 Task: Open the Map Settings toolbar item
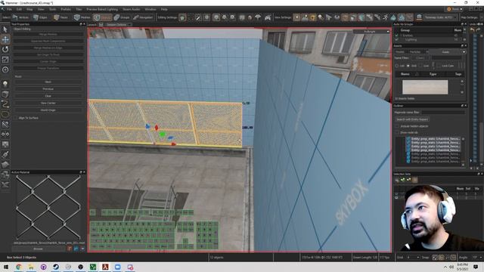[x=469, y=17]
